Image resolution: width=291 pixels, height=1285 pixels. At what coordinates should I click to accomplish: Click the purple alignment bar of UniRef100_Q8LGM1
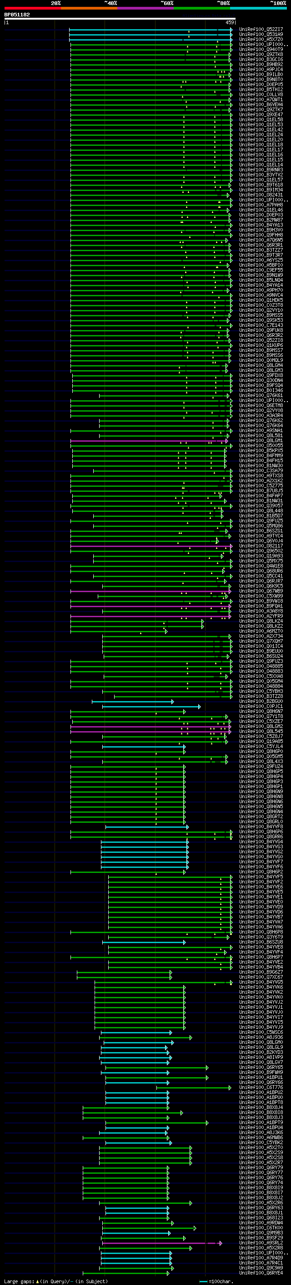[149, 441]
